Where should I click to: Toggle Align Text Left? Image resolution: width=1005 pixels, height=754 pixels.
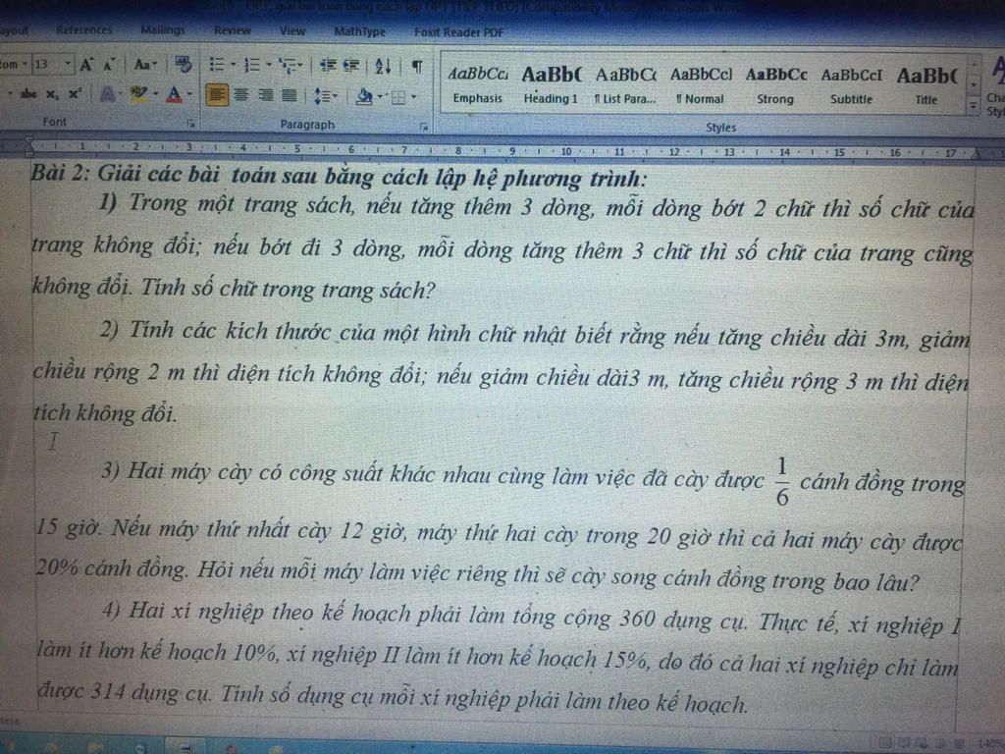click(x=217, y=95)
